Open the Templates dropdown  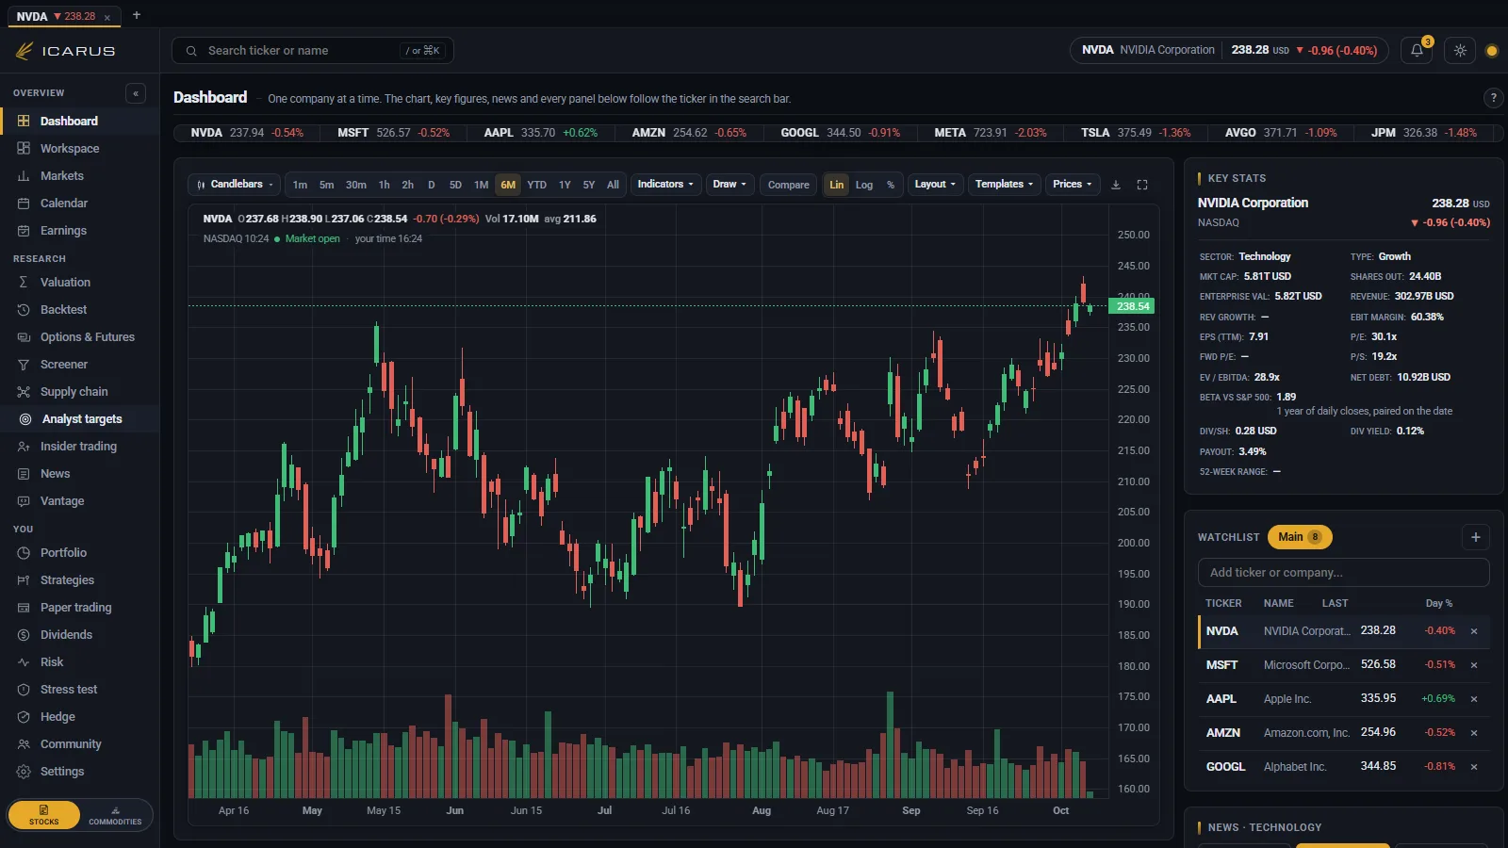coord(1005,185)
